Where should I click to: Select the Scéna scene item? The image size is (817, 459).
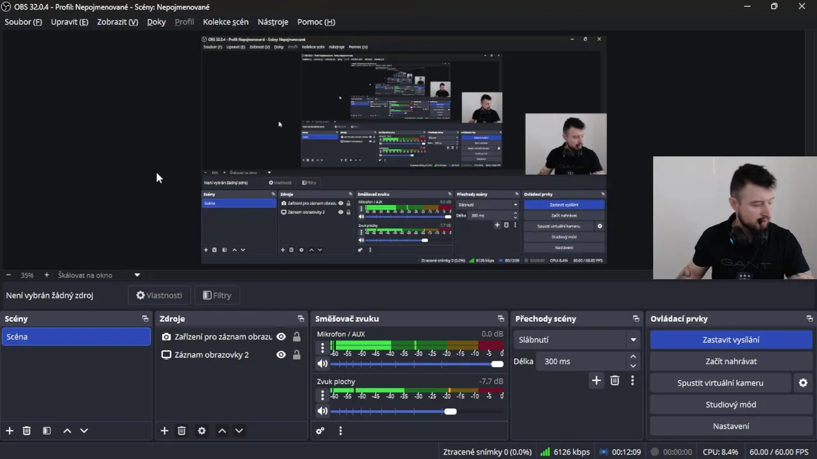click(76, 337)
